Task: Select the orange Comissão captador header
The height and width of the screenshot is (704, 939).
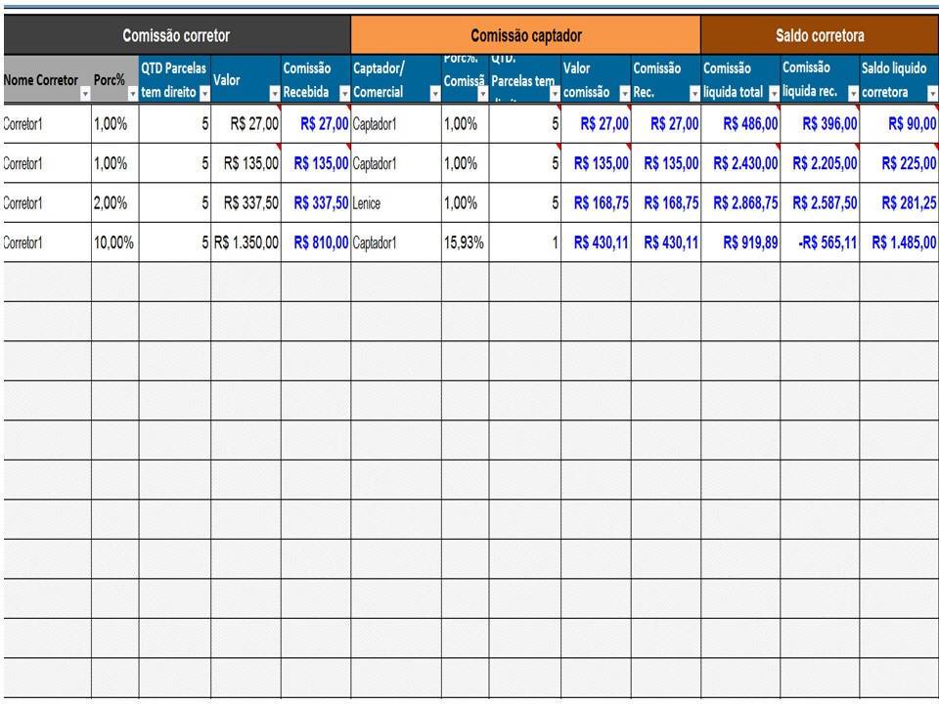Action: [525, 36]
